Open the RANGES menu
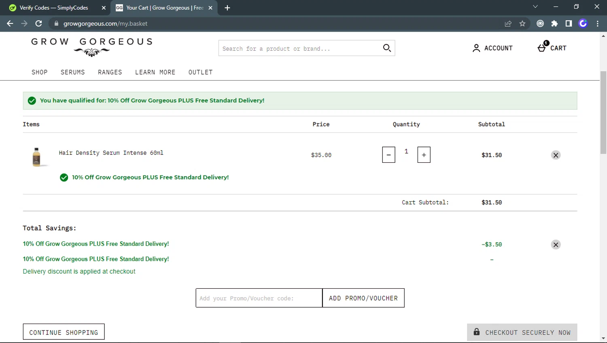The width and height of the screenshot is (607, 343). (x=110, y=72)
